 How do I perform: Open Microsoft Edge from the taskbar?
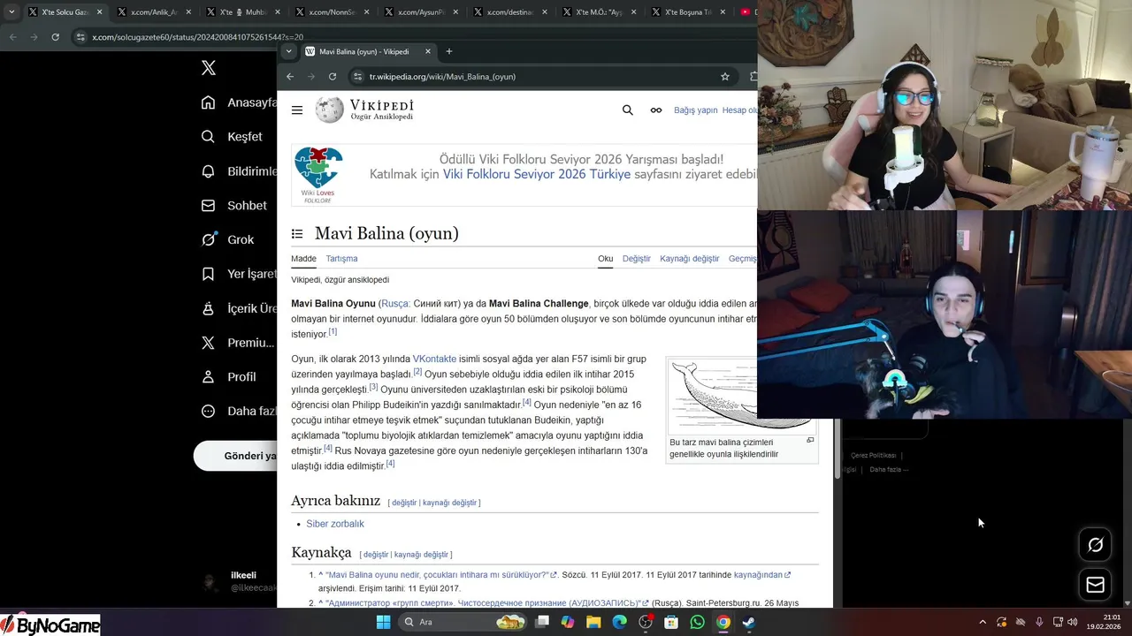pyautogui.click(x=620, y=622)
